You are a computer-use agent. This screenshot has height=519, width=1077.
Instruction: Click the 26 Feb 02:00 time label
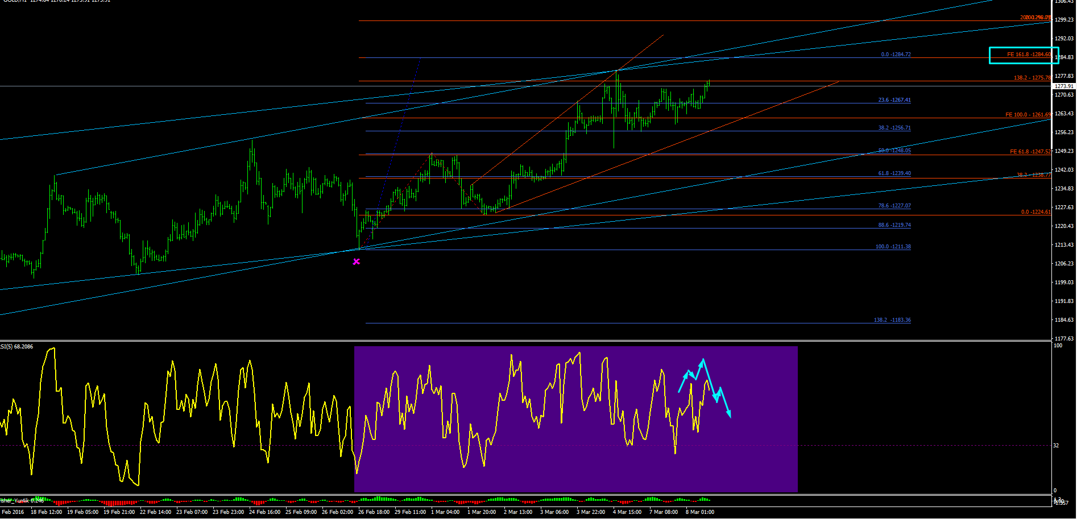point(338,512)
